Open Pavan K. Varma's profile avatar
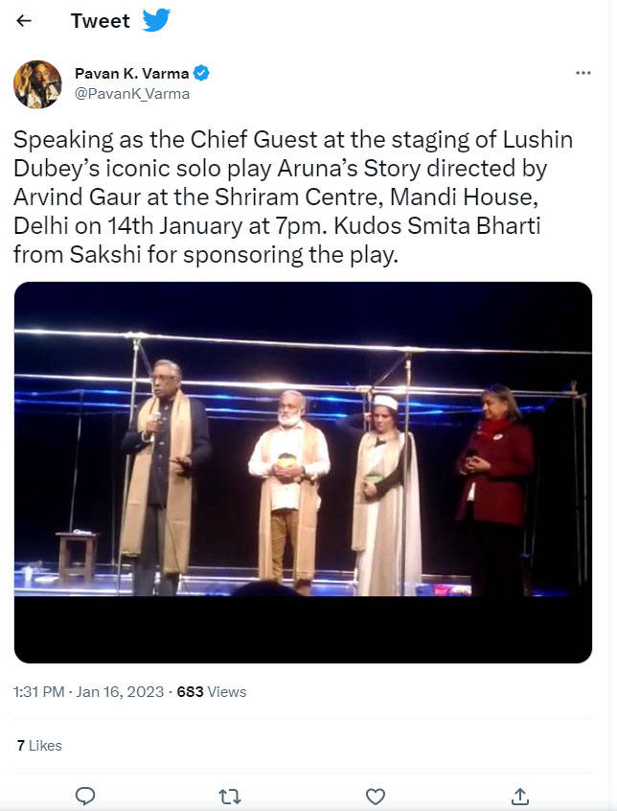This screenshot has width=617, height=811. click(37, 83)
